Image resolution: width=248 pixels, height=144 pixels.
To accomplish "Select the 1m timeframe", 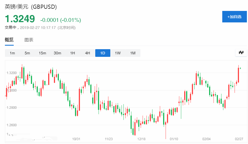I will (12, 53).
